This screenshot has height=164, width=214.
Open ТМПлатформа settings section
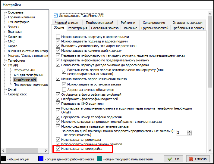(x=19, y=22)
